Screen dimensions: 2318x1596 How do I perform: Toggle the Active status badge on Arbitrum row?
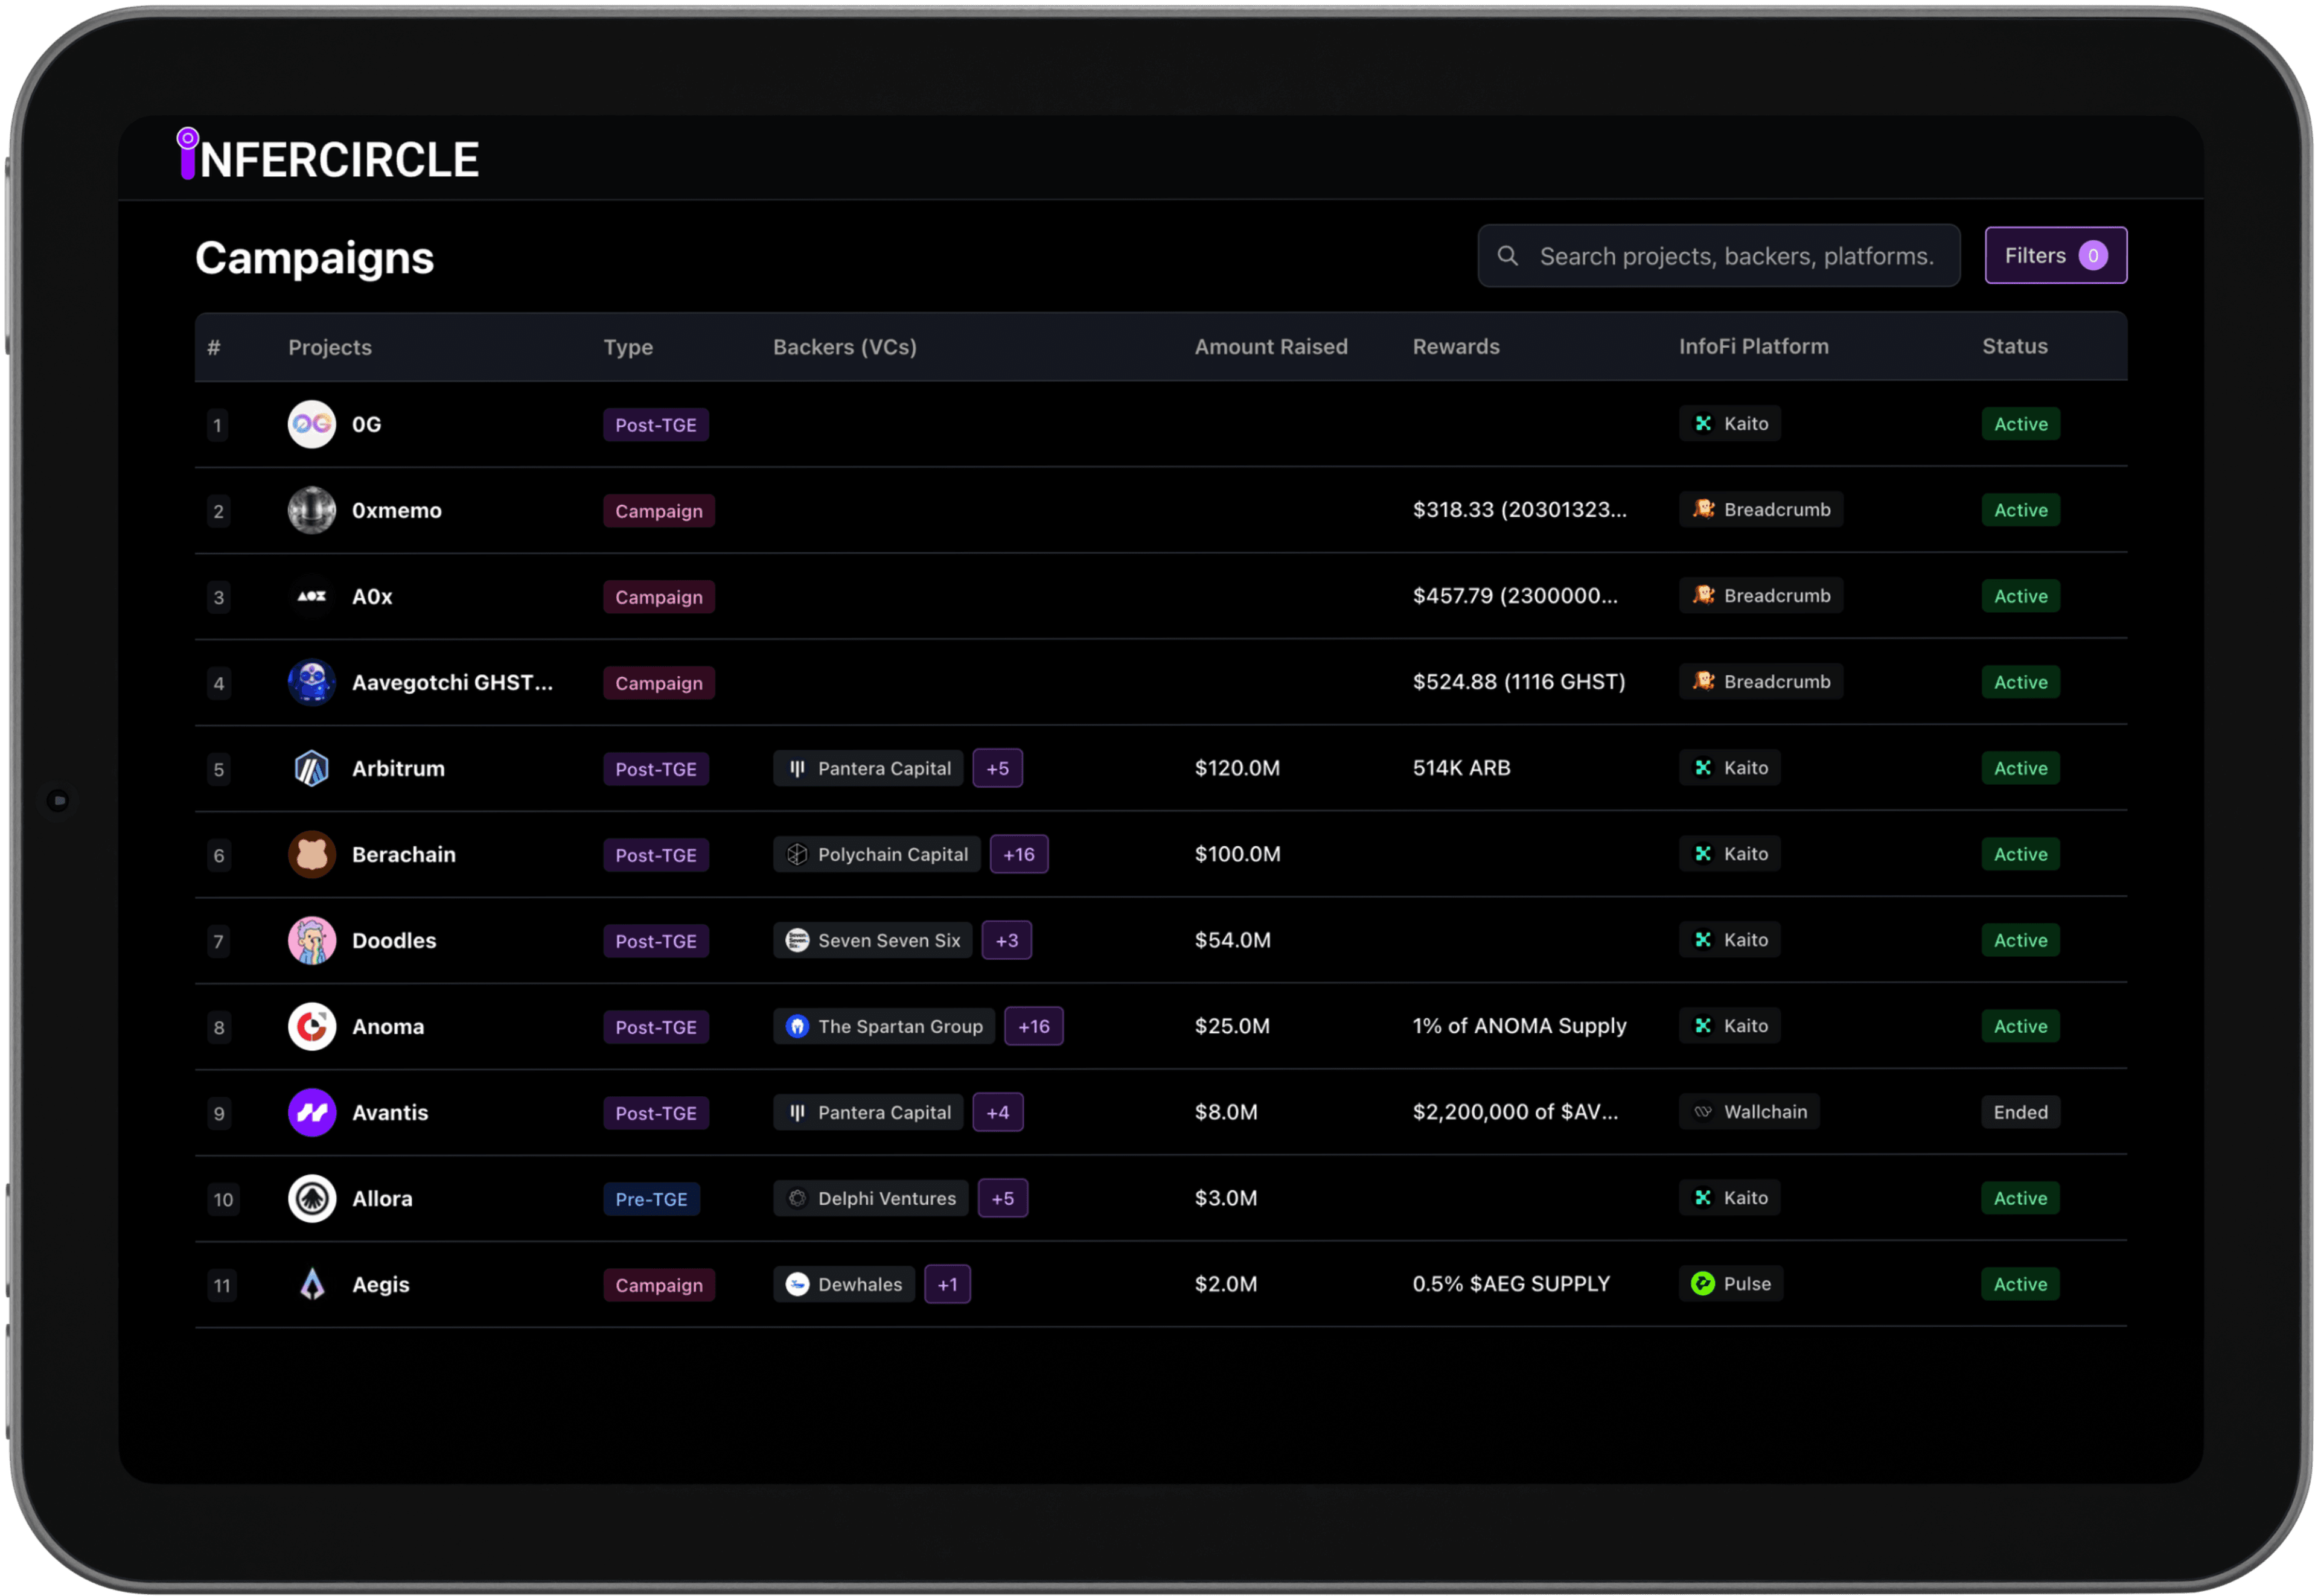point(2020,768)
